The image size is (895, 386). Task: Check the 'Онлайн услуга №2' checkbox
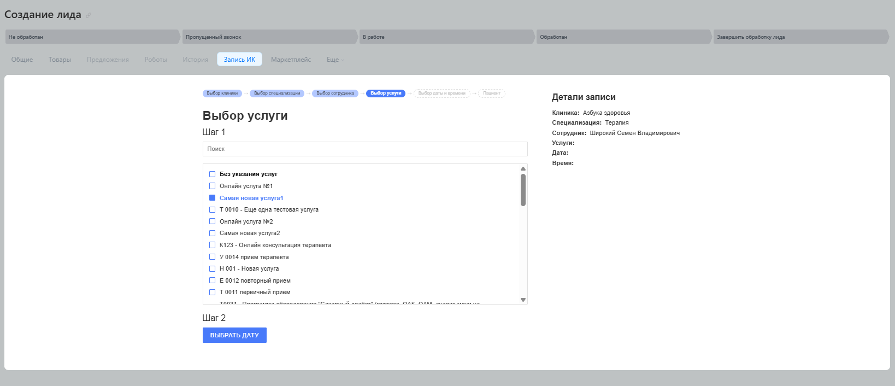pos(212,221)
